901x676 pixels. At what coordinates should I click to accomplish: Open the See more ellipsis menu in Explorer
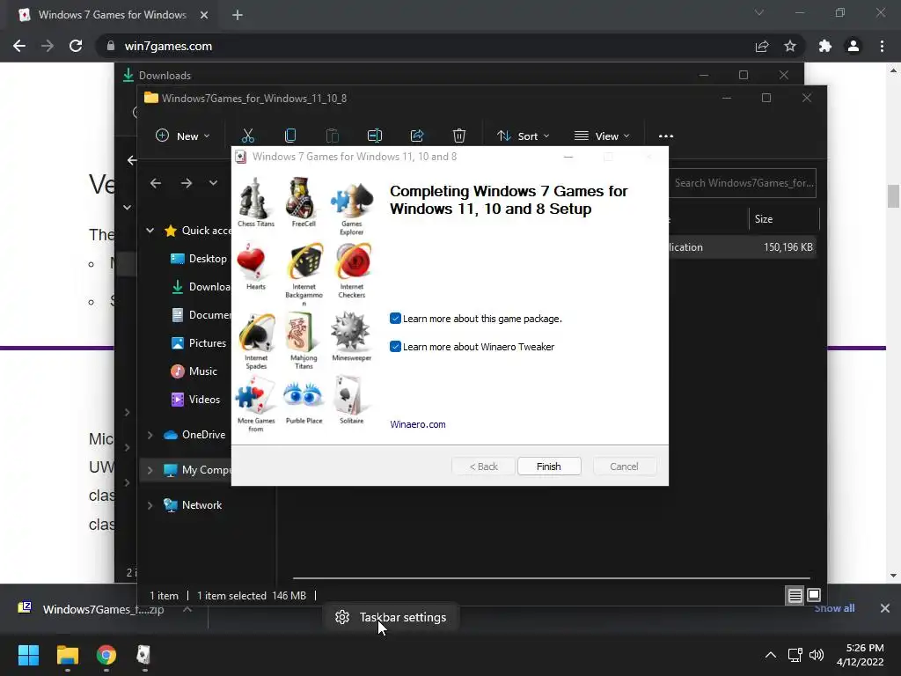[666, 136]
